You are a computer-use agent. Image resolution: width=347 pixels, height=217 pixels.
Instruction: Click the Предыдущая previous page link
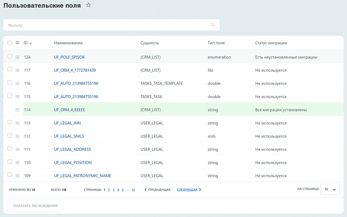click(x=157, y=190)
